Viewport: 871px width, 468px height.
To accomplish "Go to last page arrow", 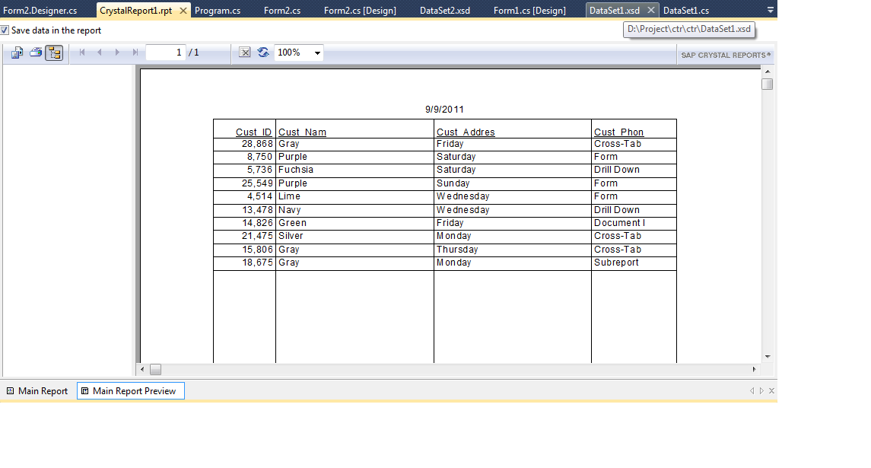I will (135, 53).
